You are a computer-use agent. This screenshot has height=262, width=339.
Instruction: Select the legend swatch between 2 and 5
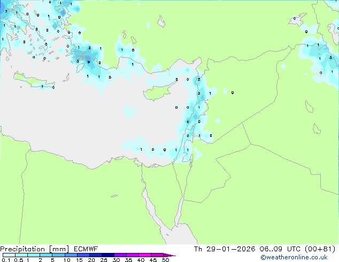(x=46, y=255)
